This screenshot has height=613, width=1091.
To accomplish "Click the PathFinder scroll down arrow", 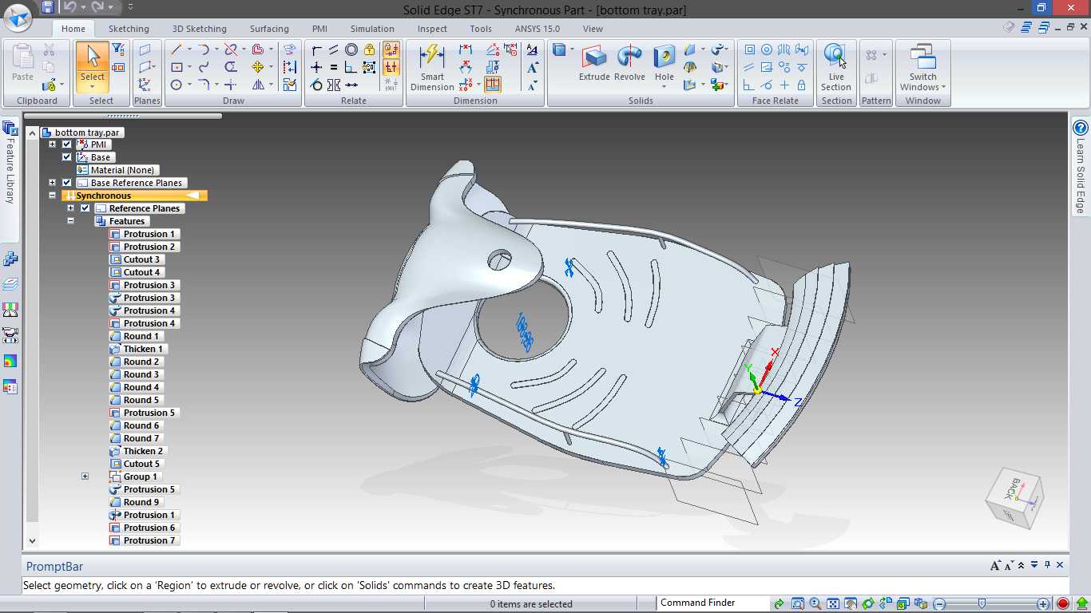I will tap(32, 540).
